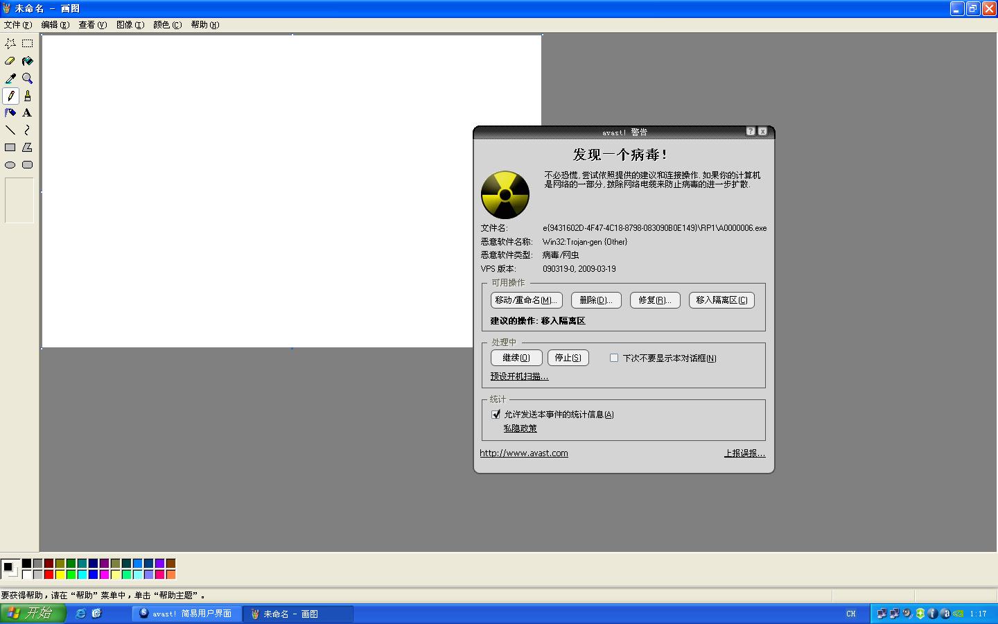This screenshot has height=624, width=998.
Task: Click the 继续 button
Action: pos(516,358)
